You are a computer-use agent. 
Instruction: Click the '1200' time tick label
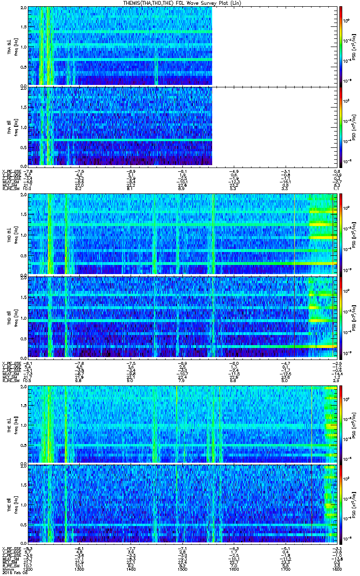click(x=28, y=568)
